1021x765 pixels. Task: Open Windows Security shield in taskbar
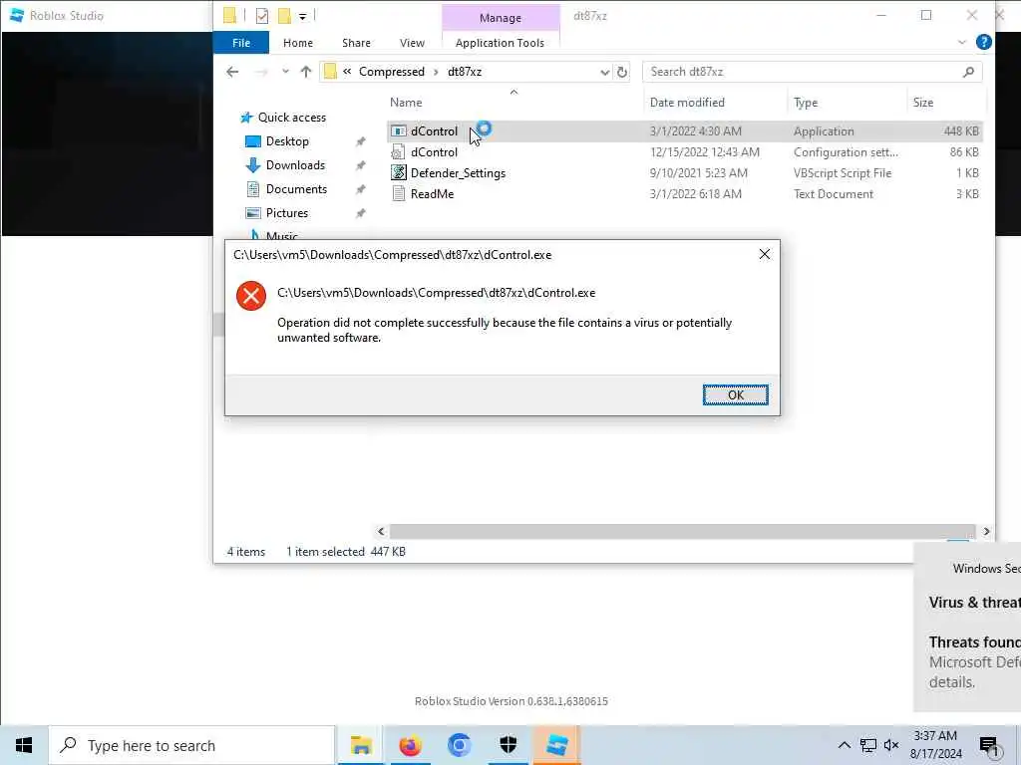tap(508, 745)
